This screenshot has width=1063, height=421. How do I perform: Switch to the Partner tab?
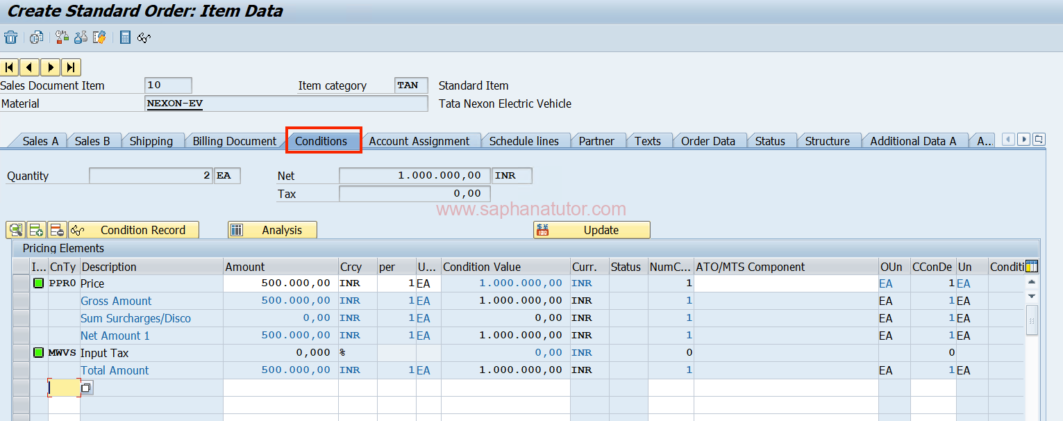(x=596, y=141)
